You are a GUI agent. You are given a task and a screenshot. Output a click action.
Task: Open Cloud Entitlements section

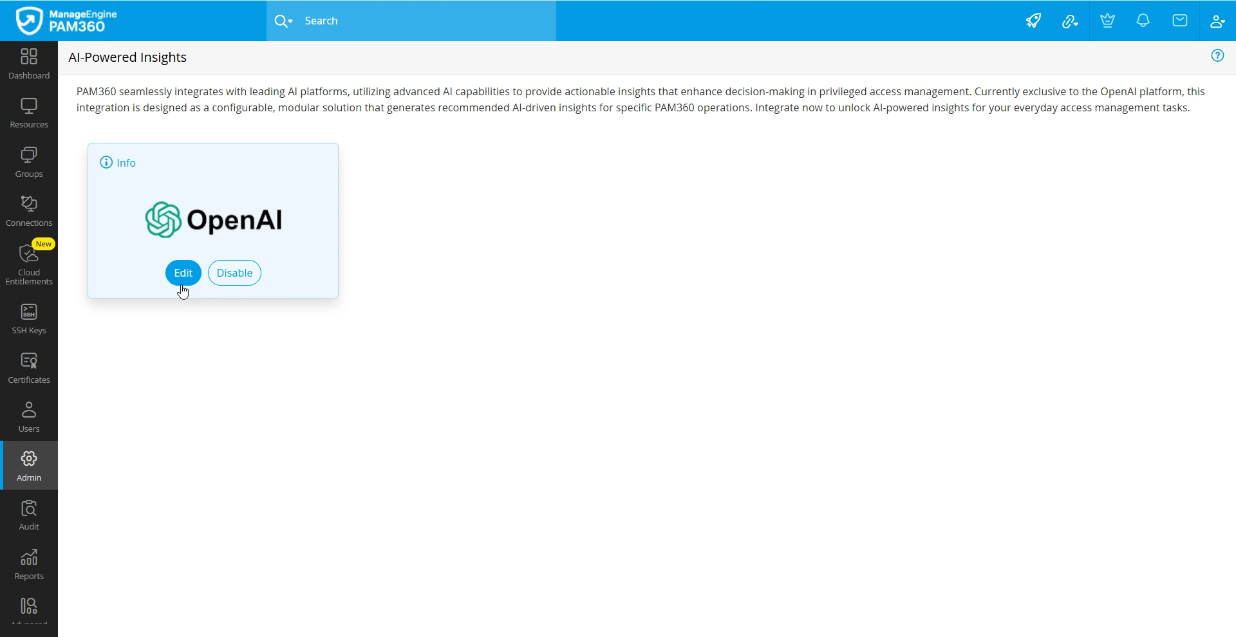[x=29, y=264]
